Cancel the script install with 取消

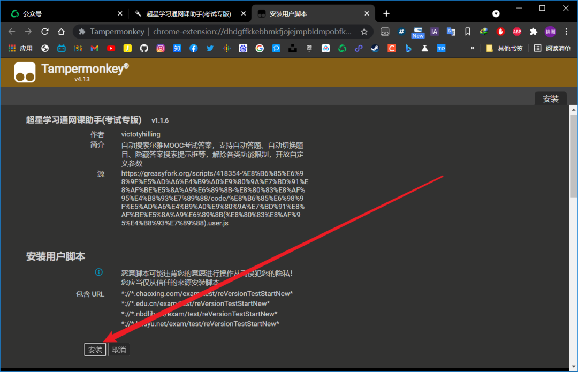(x=119, y=350)
